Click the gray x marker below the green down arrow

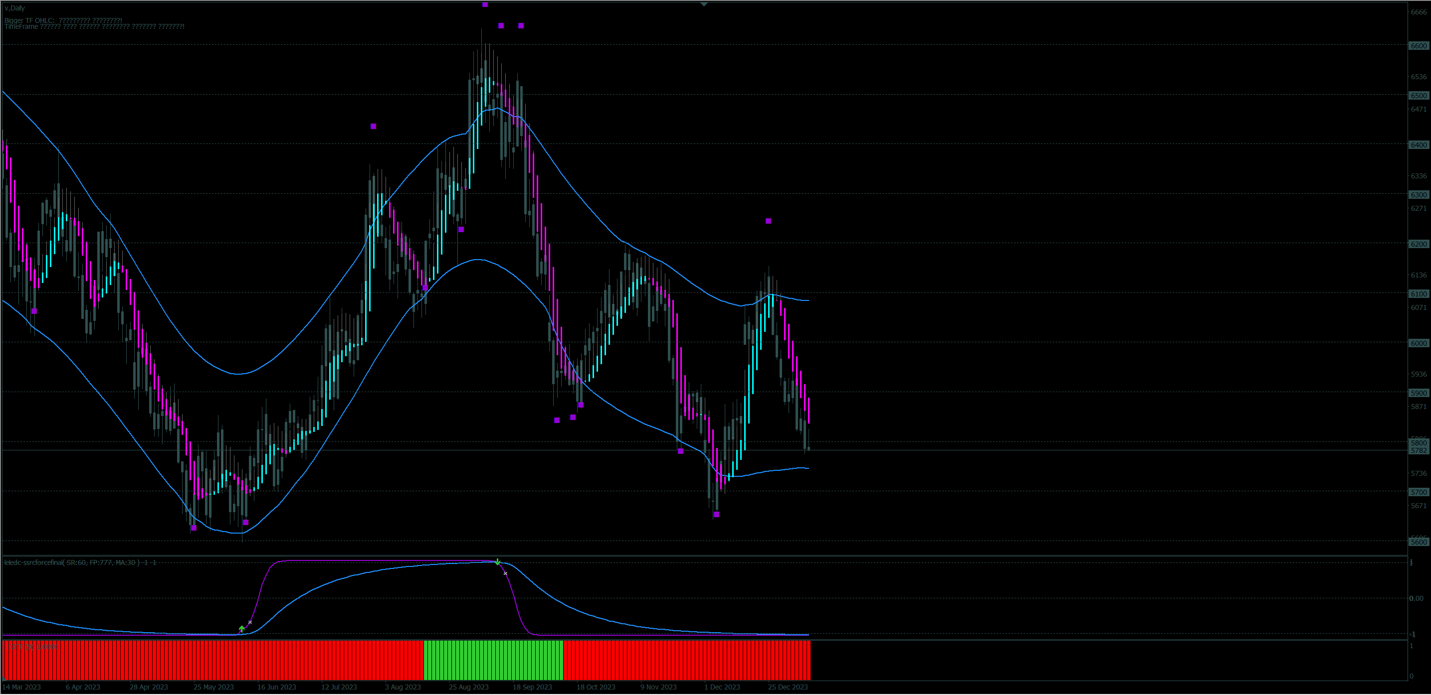click(506, 573)
